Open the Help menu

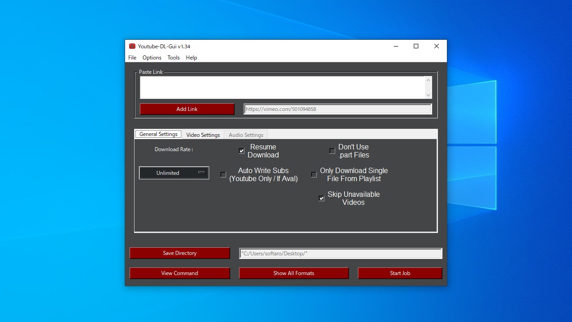(x=191, y=58)
